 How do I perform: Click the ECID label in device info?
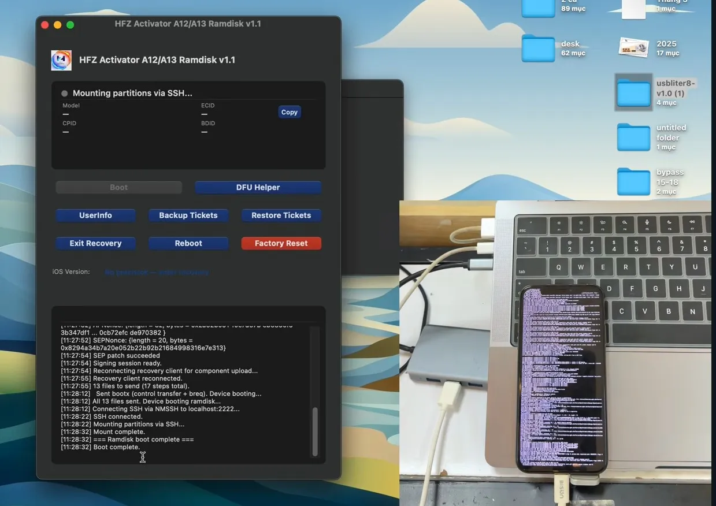[x=208, y=106]
